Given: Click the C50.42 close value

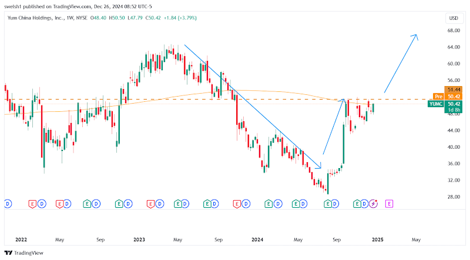Looking at the screenshot, I should pyautogui.click(x=153, y=18).
